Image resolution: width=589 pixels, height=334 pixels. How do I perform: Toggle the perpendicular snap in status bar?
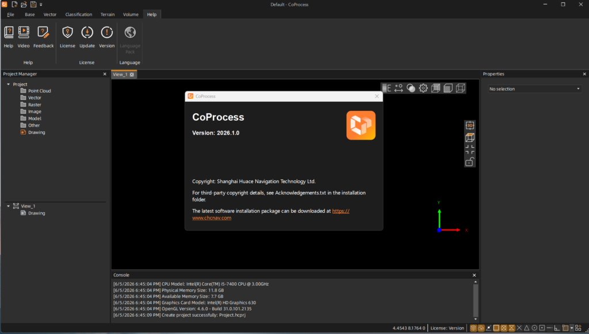[557, 328]
